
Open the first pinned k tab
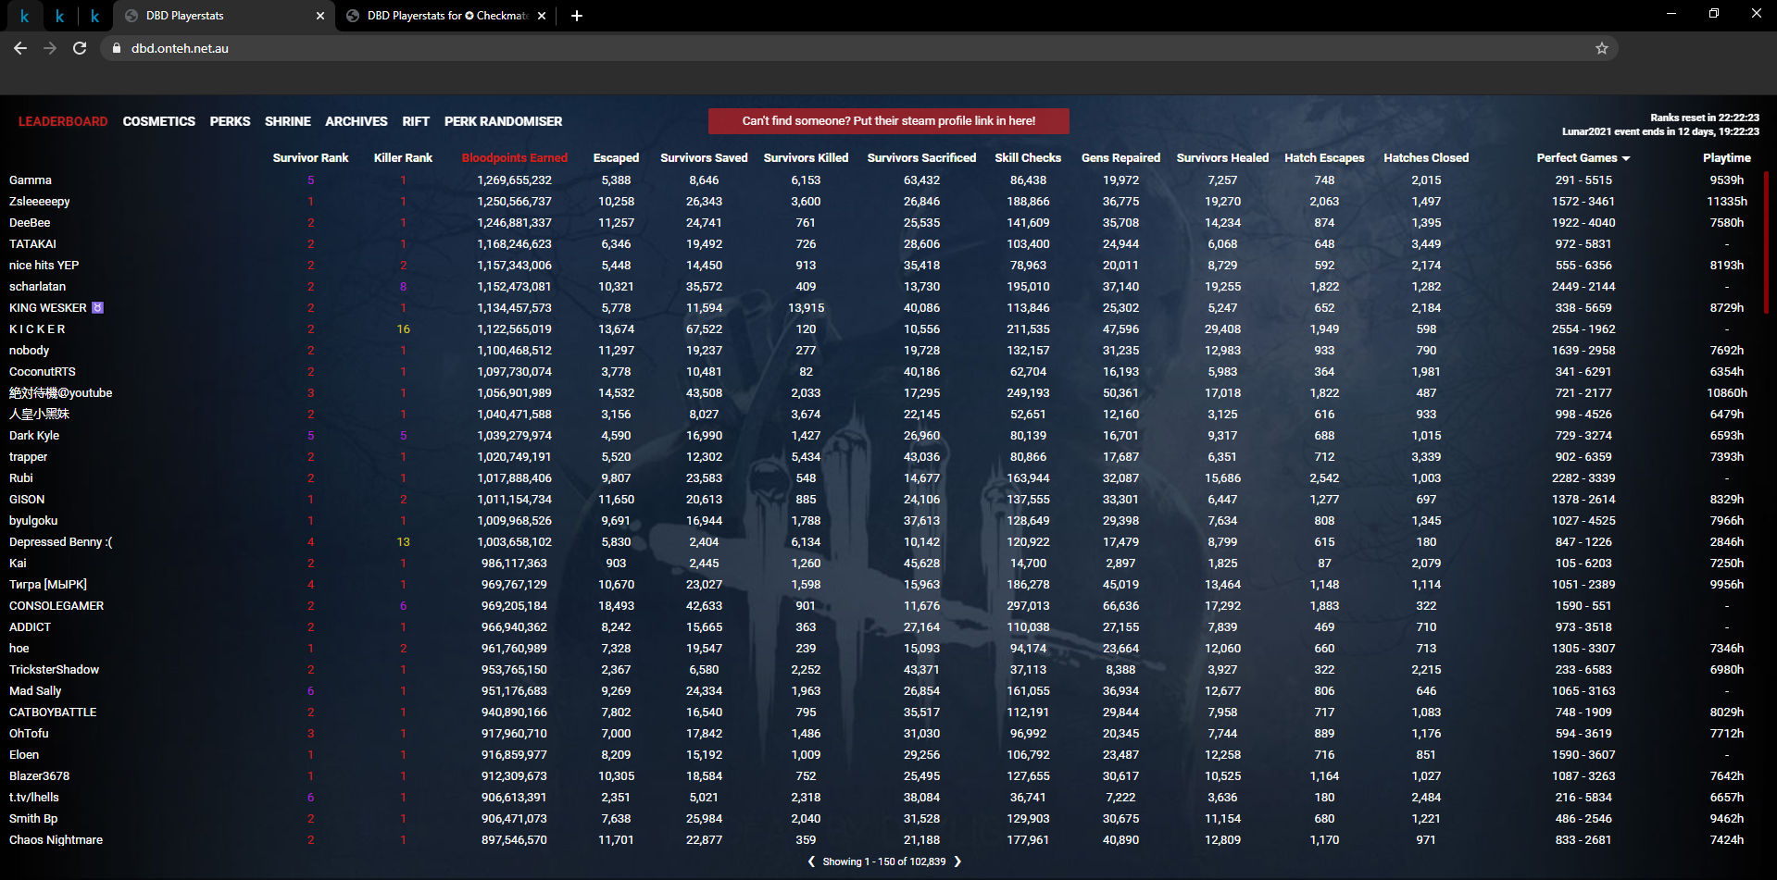24,16
